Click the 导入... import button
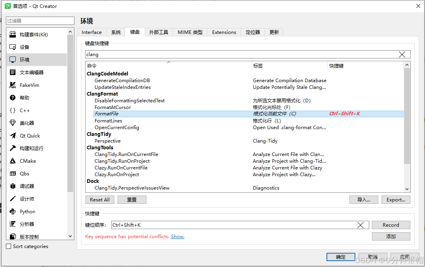This screenshot has height=267, width=425. coord(364,199)
